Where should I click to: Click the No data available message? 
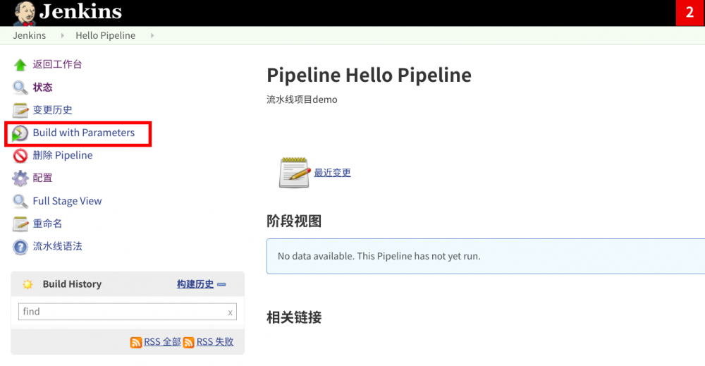click(x=379, y=256)
